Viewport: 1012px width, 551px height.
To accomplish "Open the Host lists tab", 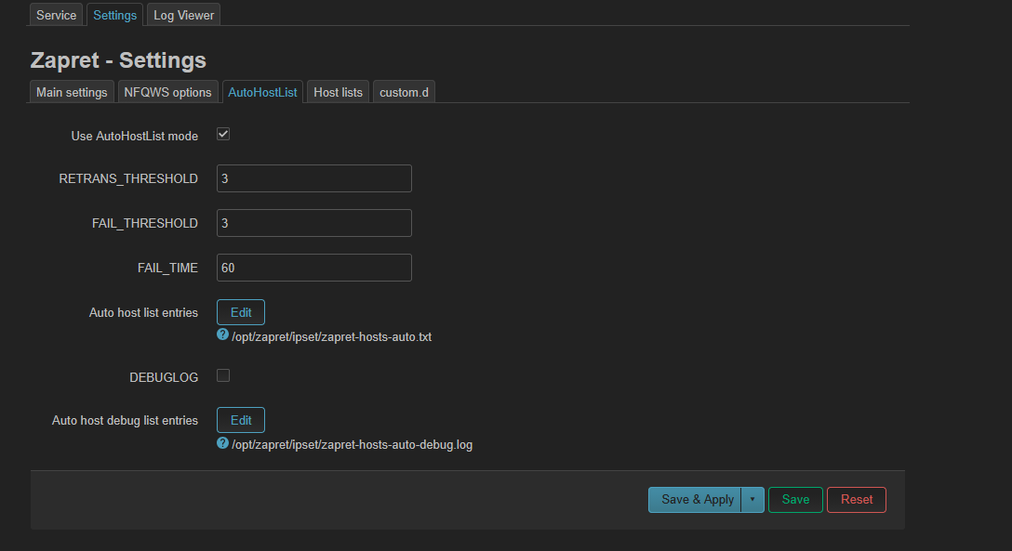I will tap(339, 92).
